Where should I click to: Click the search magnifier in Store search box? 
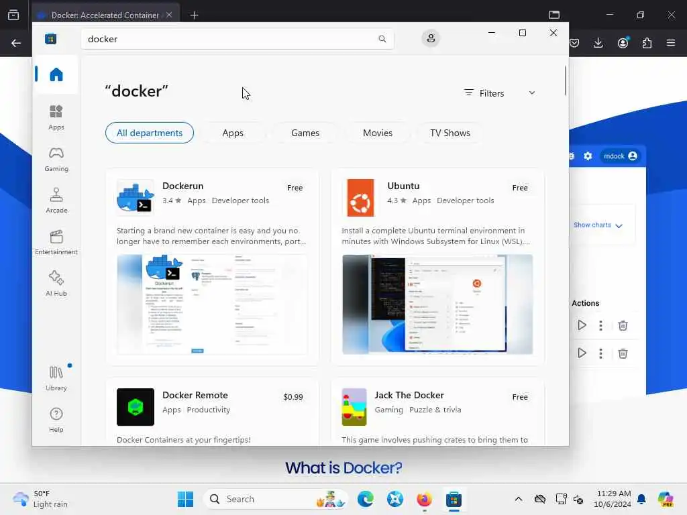point(382,39)
